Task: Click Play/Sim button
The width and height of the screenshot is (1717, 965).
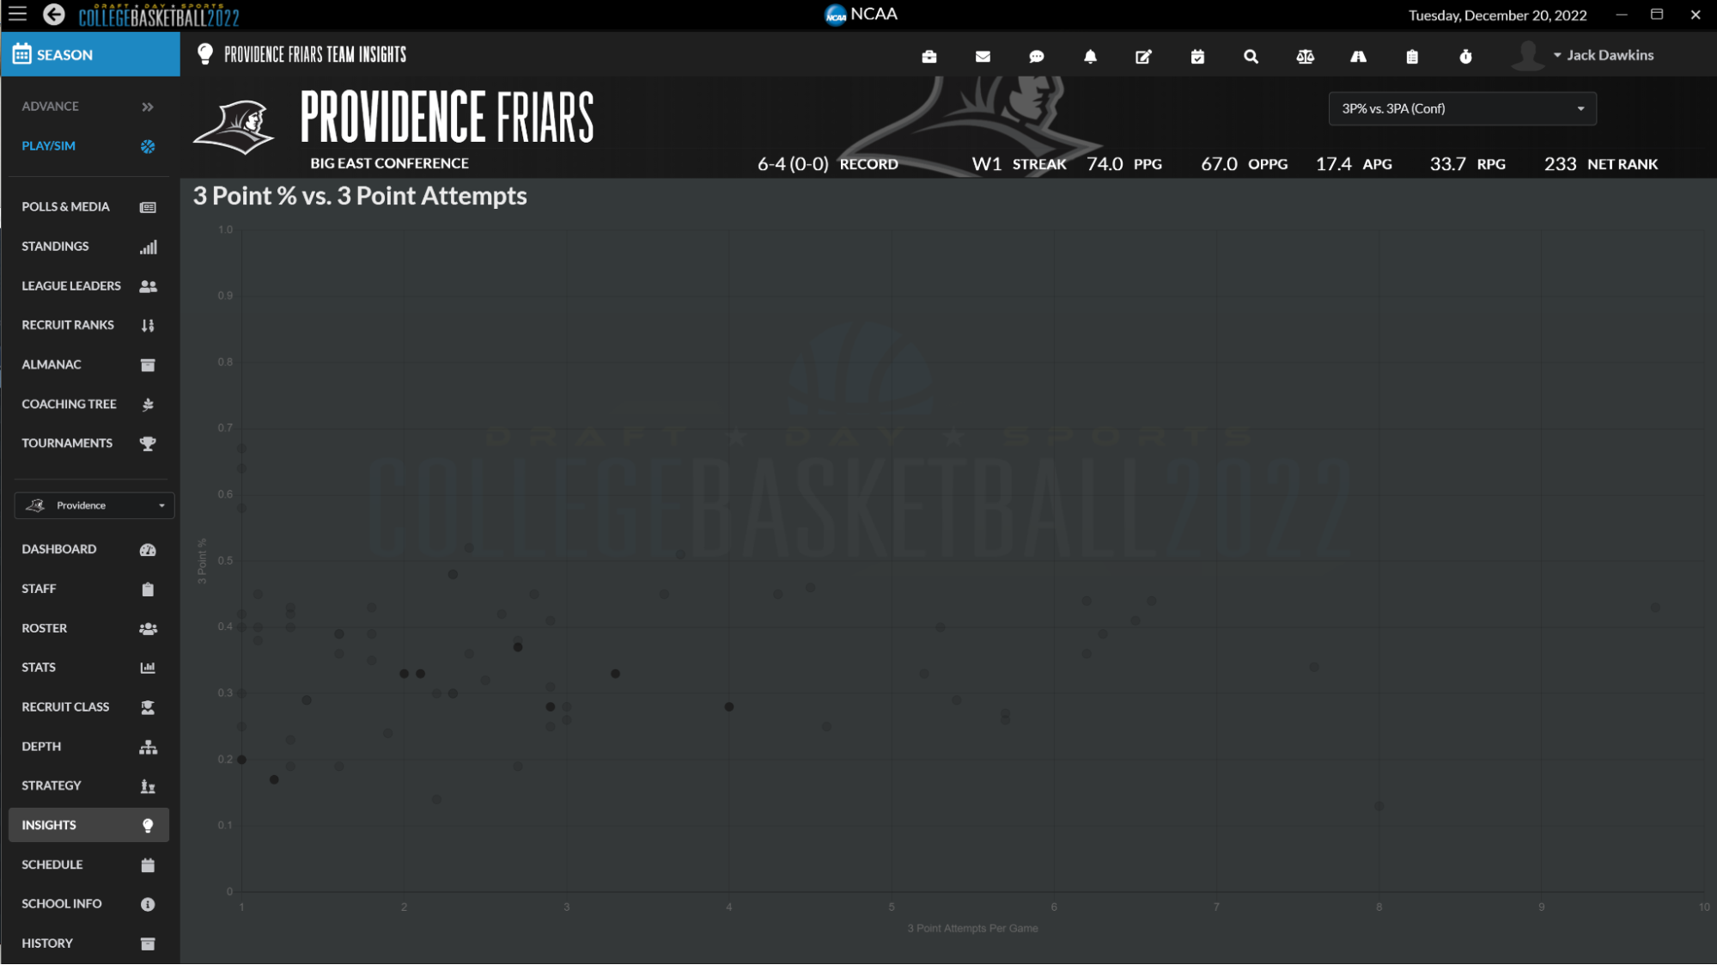Action: click(x=88, y=146)
